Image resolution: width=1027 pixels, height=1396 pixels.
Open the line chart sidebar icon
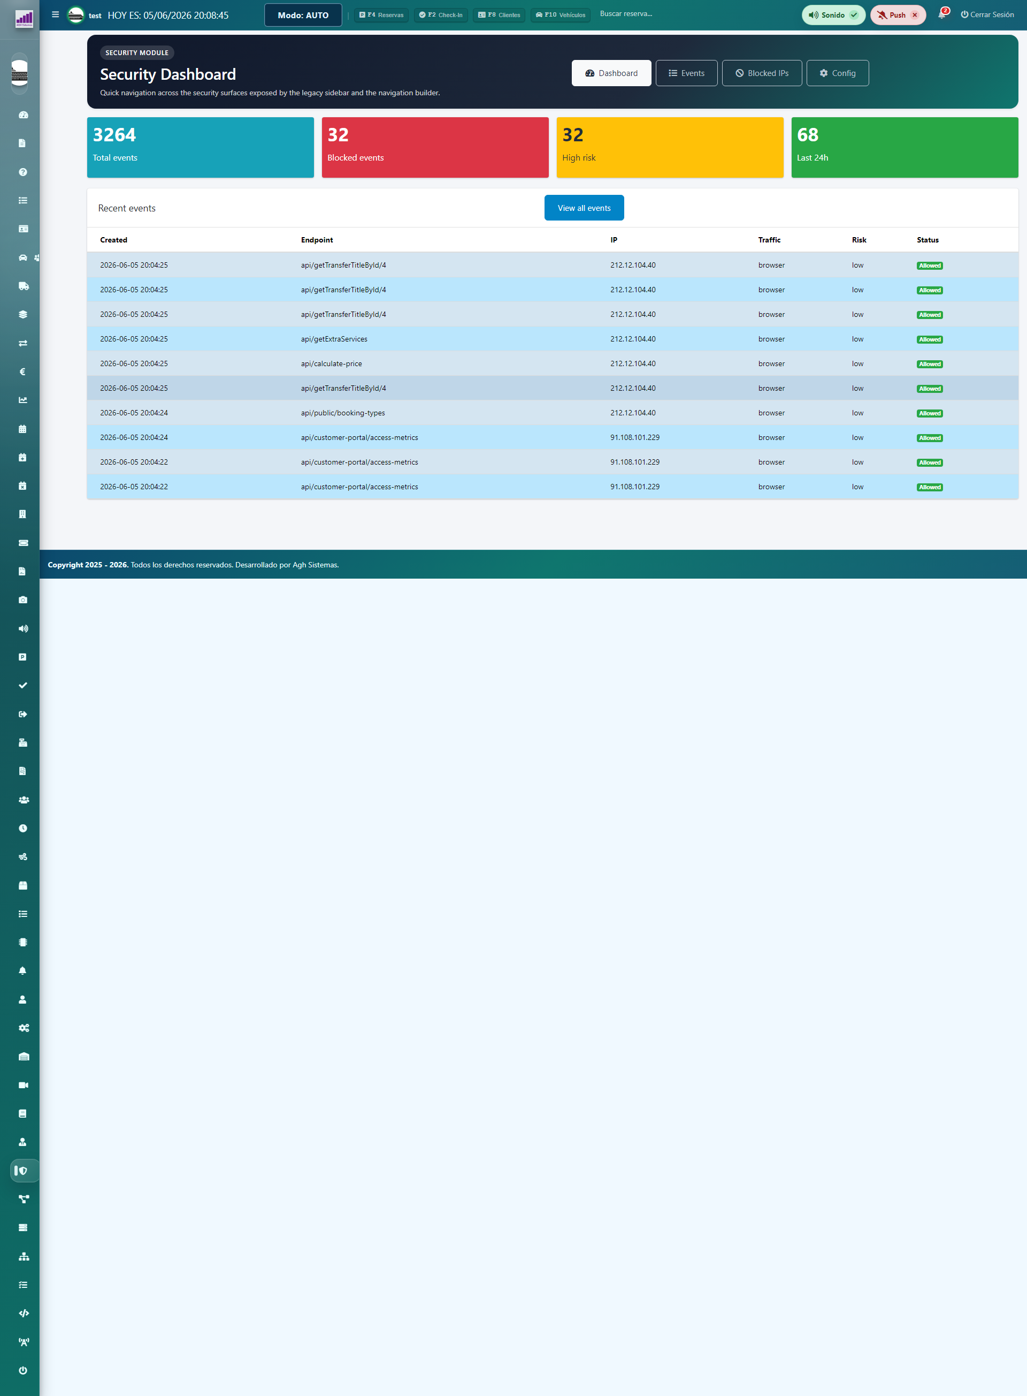23,400
